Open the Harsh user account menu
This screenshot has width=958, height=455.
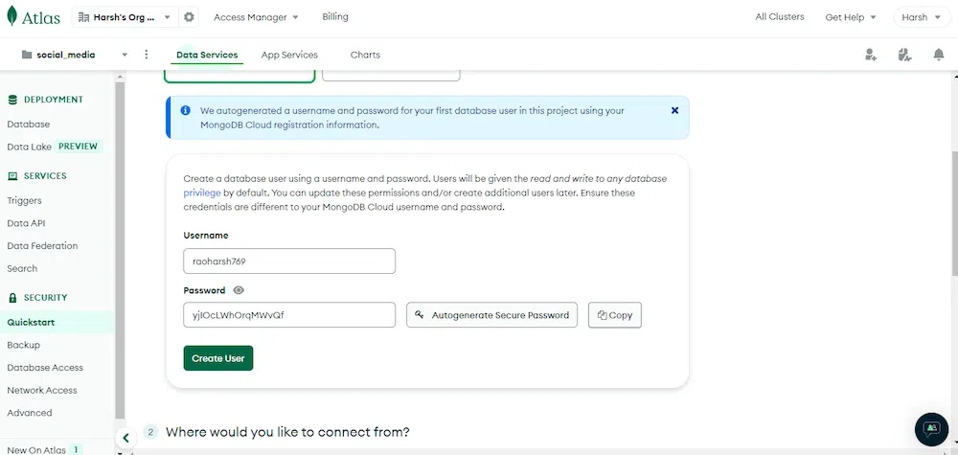click(922, 17)
